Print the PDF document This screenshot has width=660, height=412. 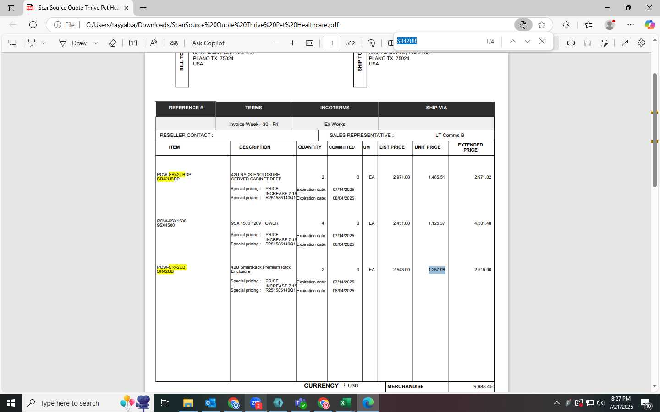pos(571,43)
